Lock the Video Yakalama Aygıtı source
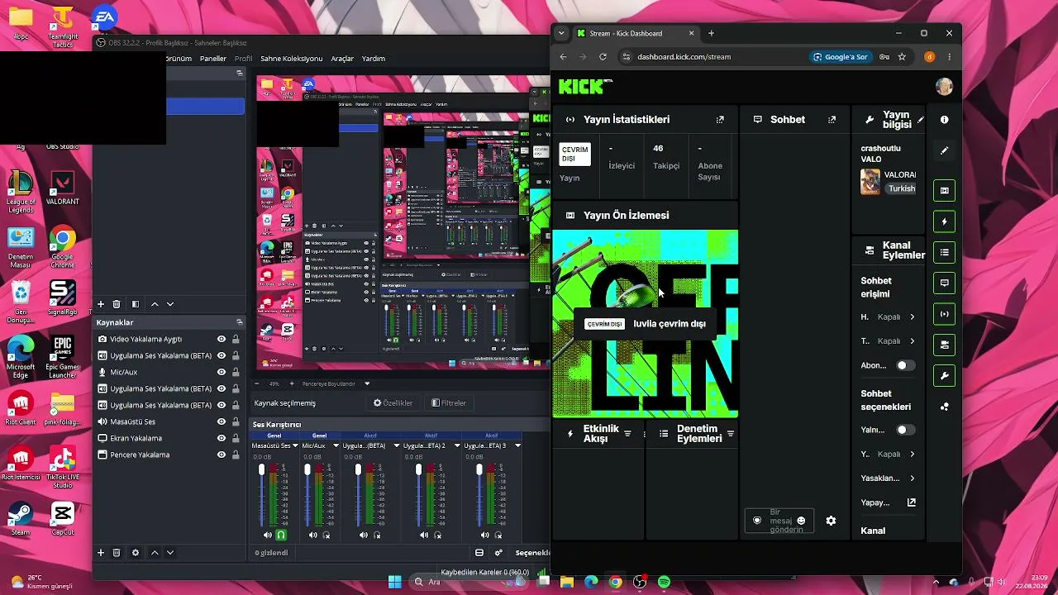 [236, 339]
